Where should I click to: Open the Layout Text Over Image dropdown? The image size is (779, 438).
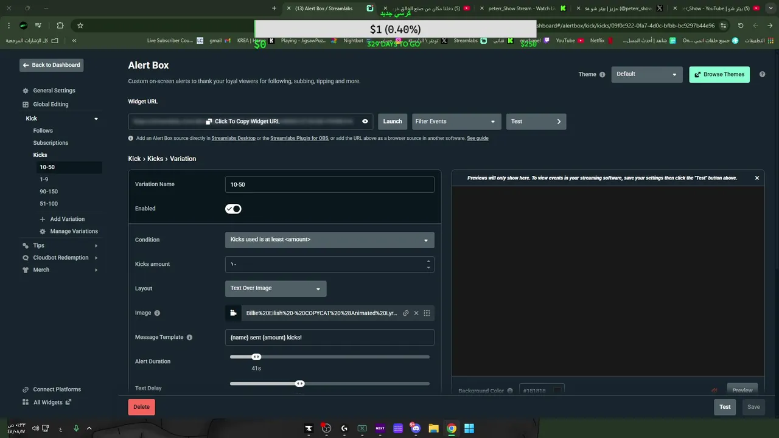[276, 288]
